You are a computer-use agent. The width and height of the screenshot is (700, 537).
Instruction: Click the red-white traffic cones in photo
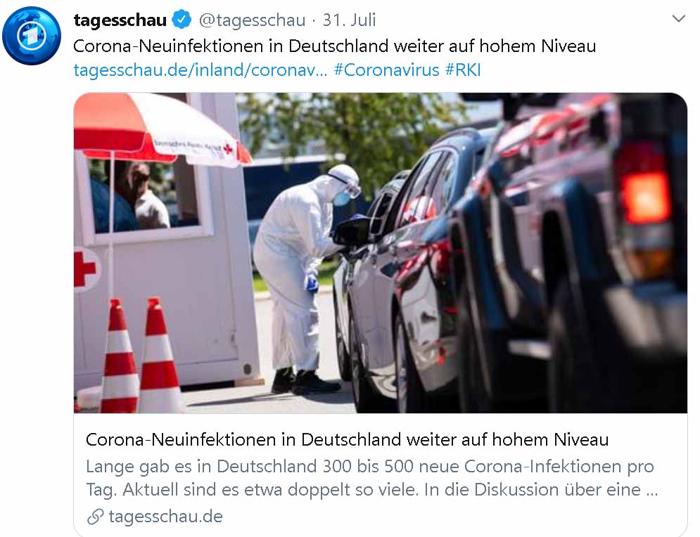(141, 356)
